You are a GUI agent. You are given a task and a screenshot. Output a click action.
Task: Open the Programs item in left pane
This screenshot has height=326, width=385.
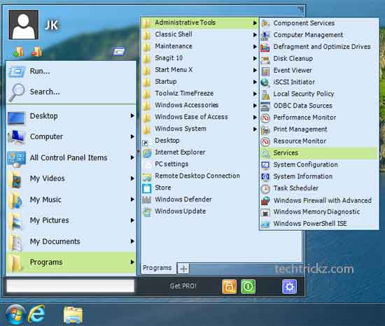point(71,262)
